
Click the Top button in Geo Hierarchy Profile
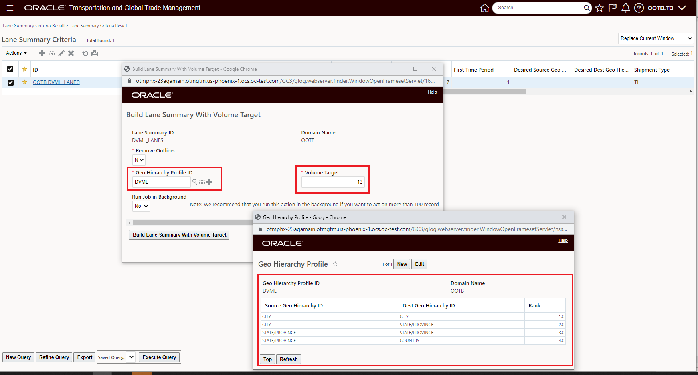pyautogui.click(x=268, y=359)
